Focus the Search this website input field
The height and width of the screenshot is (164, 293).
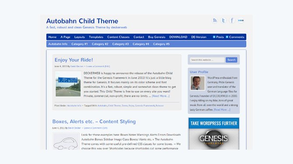coord(207,60)
